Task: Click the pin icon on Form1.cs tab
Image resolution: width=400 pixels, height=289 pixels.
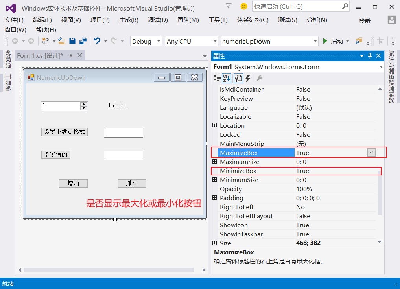Action: click(x=71, y=55)
